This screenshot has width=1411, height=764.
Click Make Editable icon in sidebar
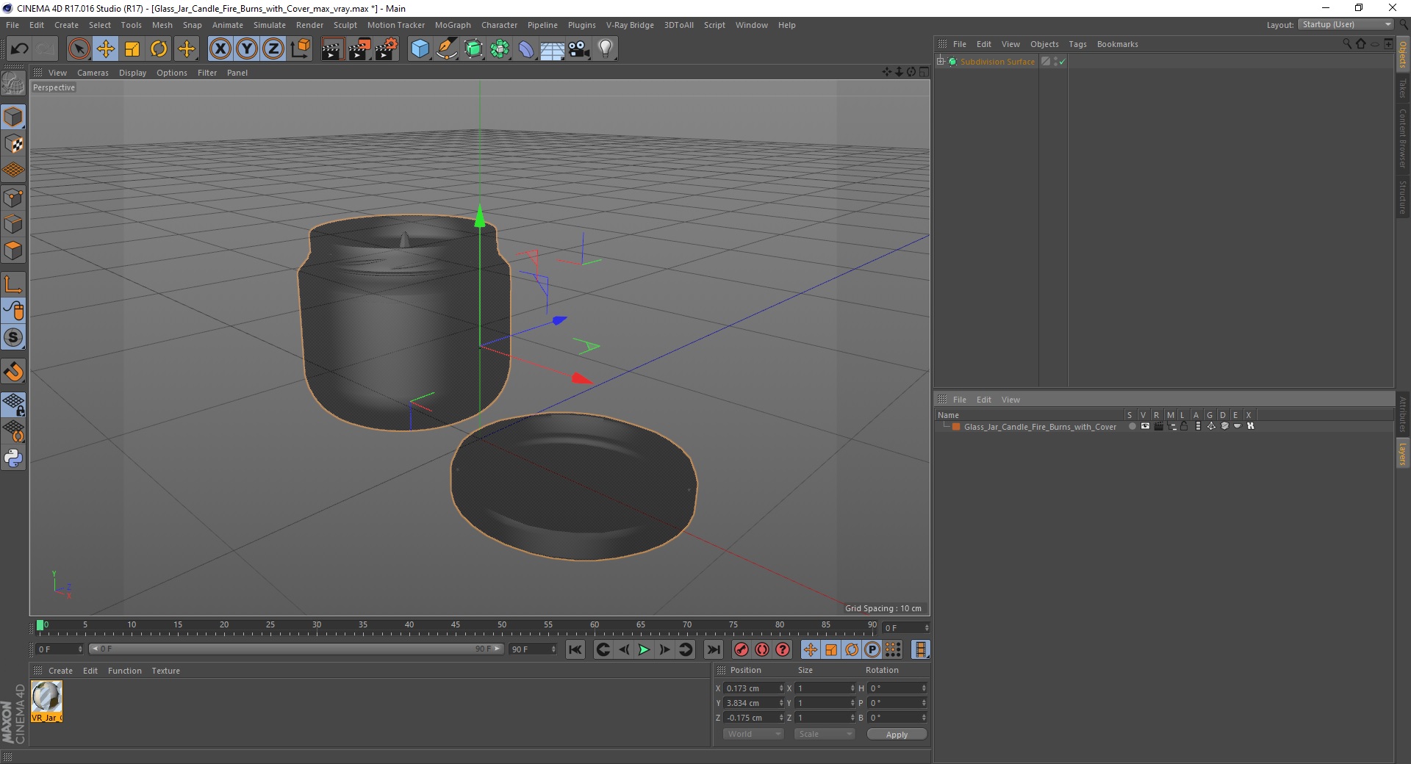coord(13,84)
